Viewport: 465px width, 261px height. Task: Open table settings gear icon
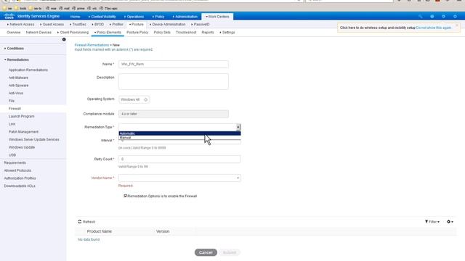pos(449,222)
